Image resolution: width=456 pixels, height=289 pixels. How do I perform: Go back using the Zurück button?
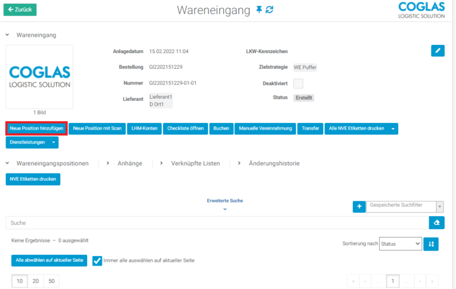click(x=20, y=9)
